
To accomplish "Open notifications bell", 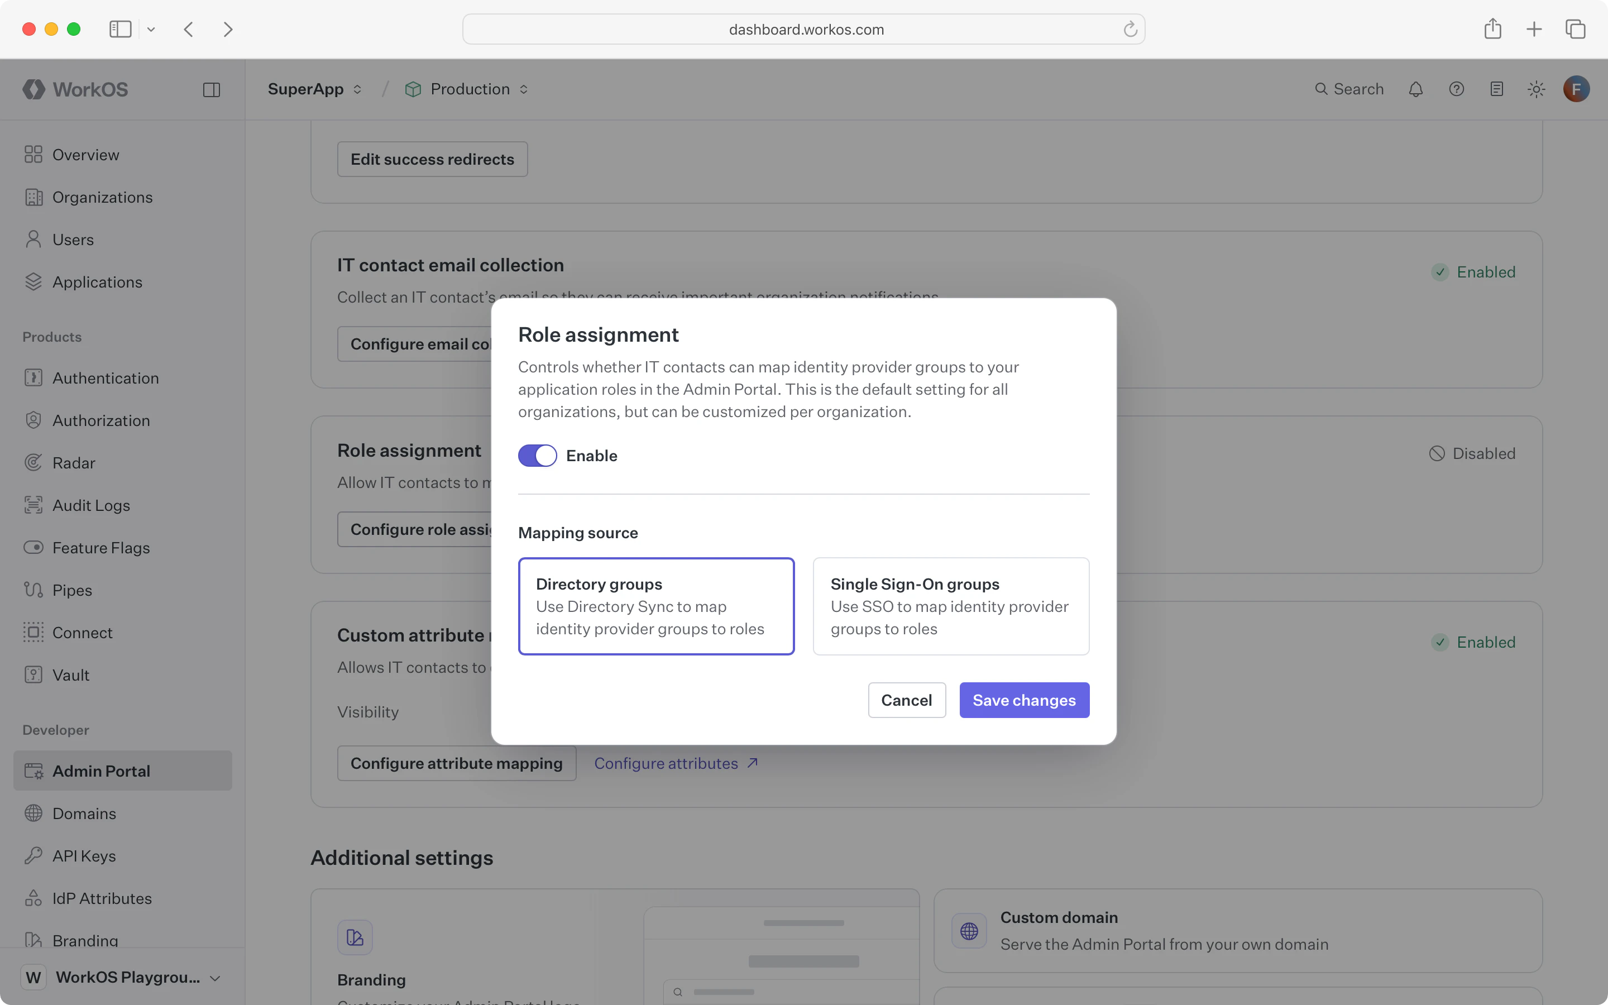I will coord(1415,89).
